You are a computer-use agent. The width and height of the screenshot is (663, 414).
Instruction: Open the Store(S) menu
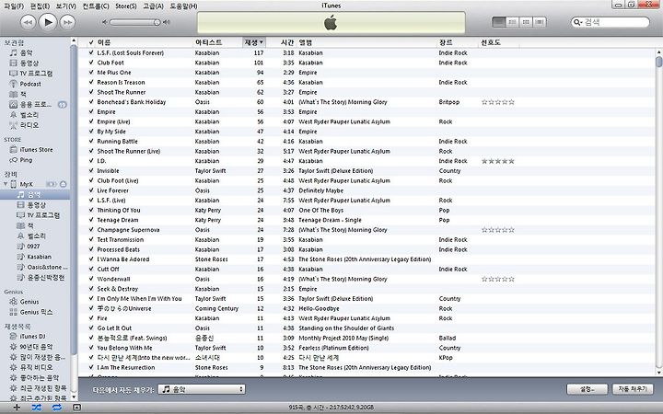126,6
